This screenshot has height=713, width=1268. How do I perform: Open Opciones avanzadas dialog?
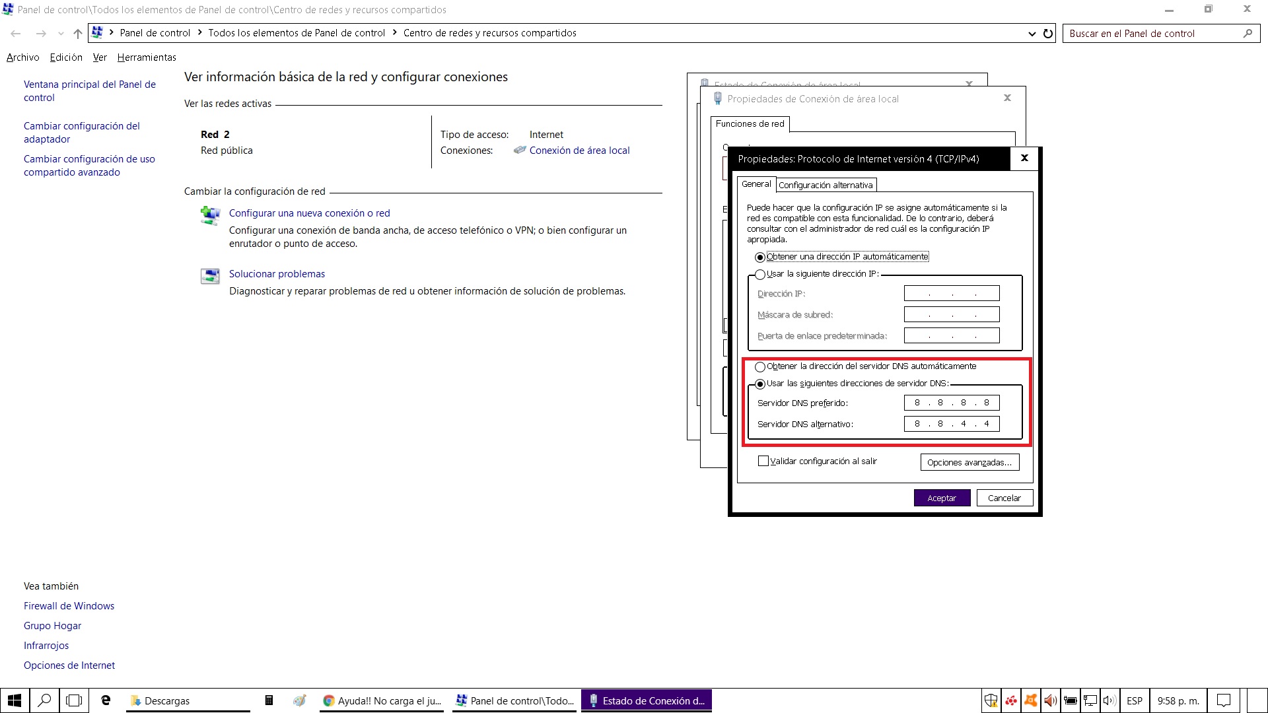tap(969, 463)
